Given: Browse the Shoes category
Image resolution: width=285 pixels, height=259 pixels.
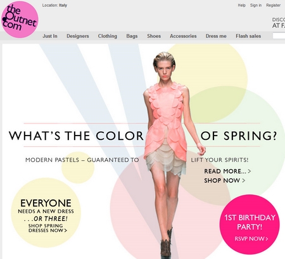Looking at the screenshot, I should coord(154,36).
